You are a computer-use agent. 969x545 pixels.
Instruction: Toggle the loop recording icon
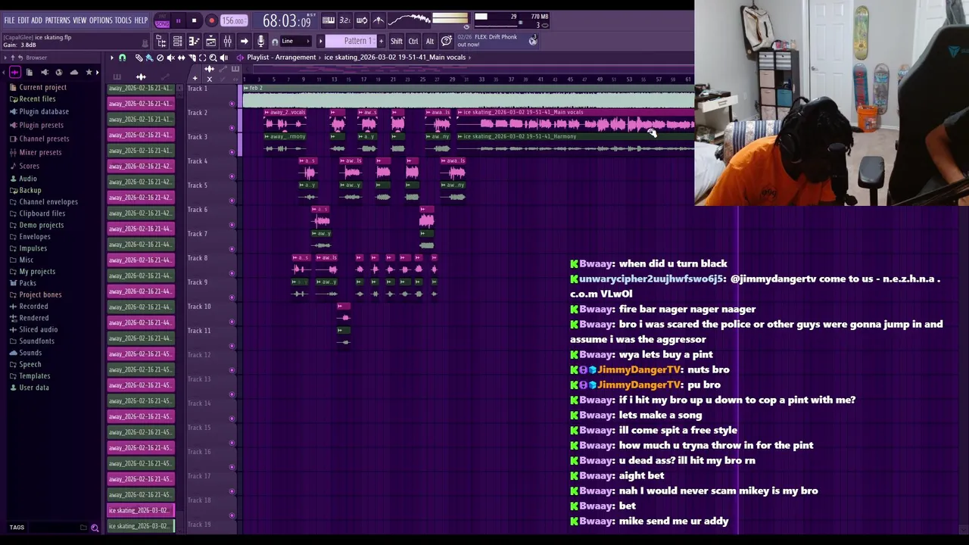click(362, 20)
